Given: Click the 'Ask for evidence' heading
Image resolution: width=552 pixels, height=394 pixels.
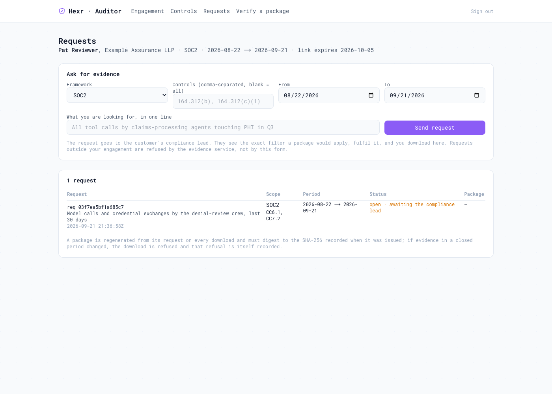Looking at the screenshot, I should click(x=93, y=74).
